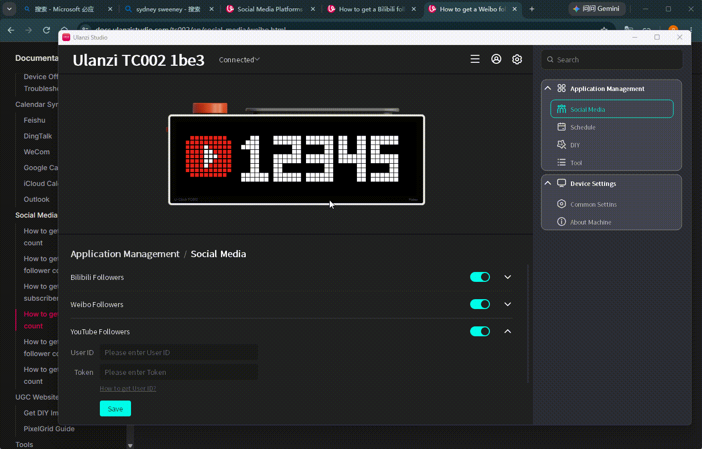Open the WeCom docs page in sidebar

(x=37, y=152)
